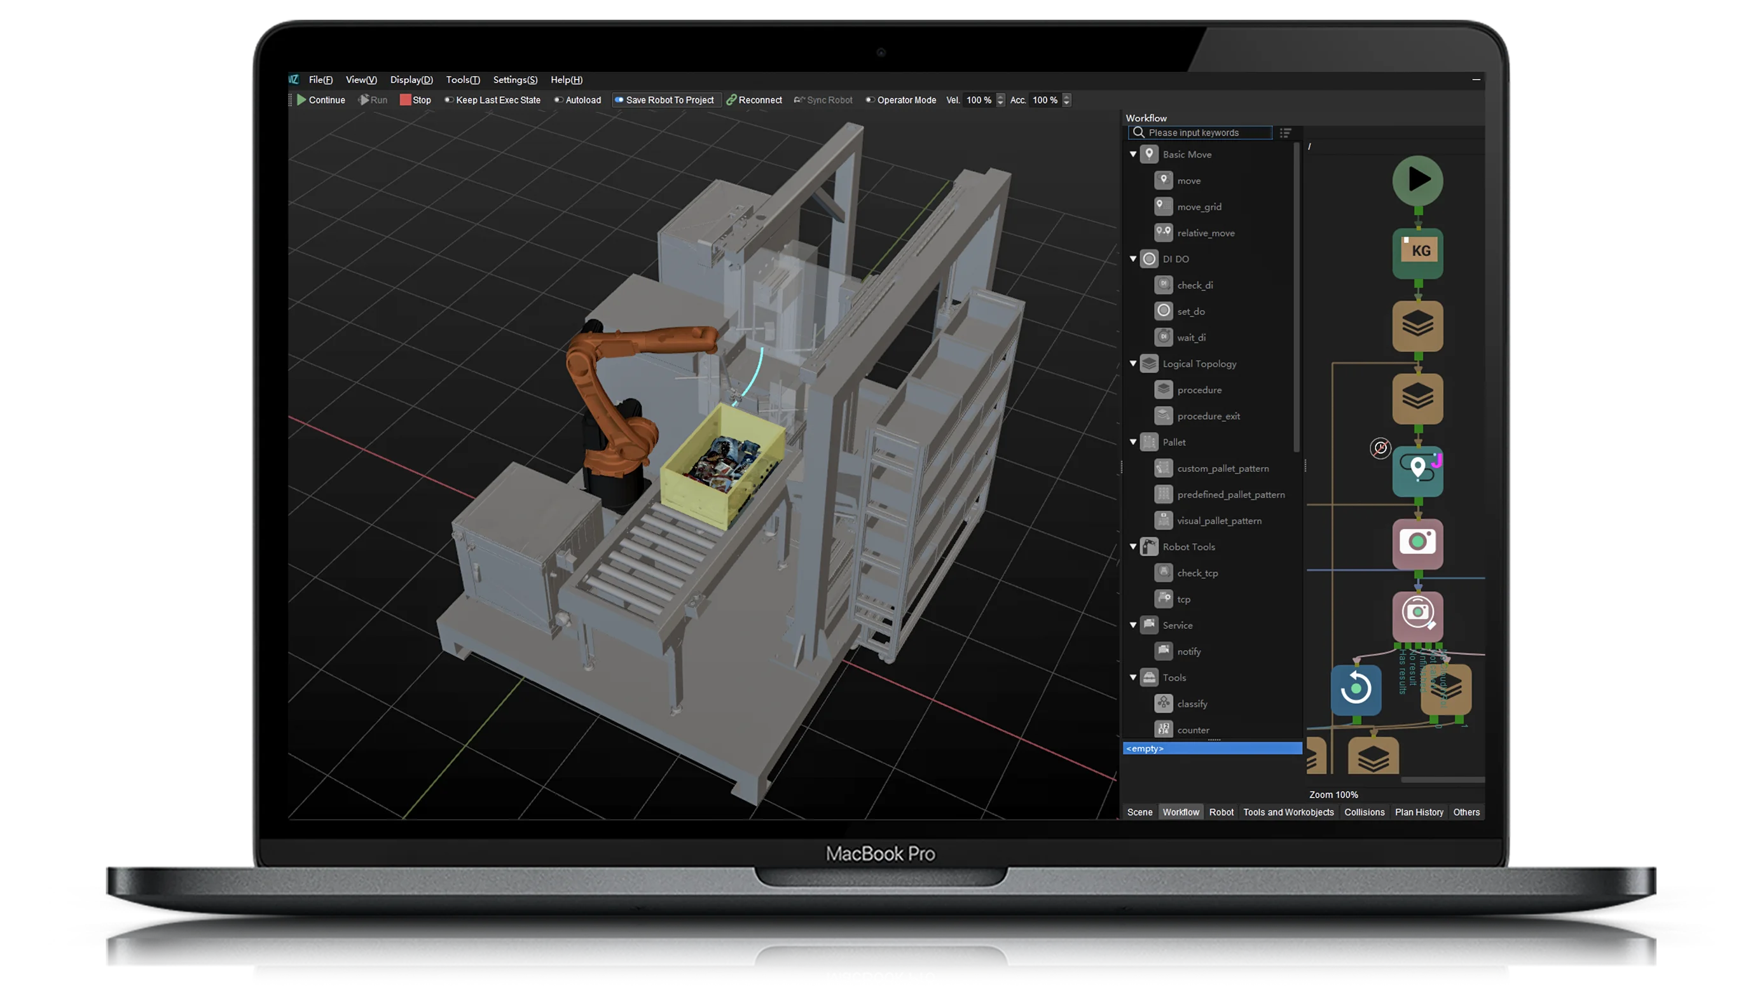Open the Tools and Workobjects tab
Screen dimensions: 1762x991
pyautogui.click(x=1288, y=812)
